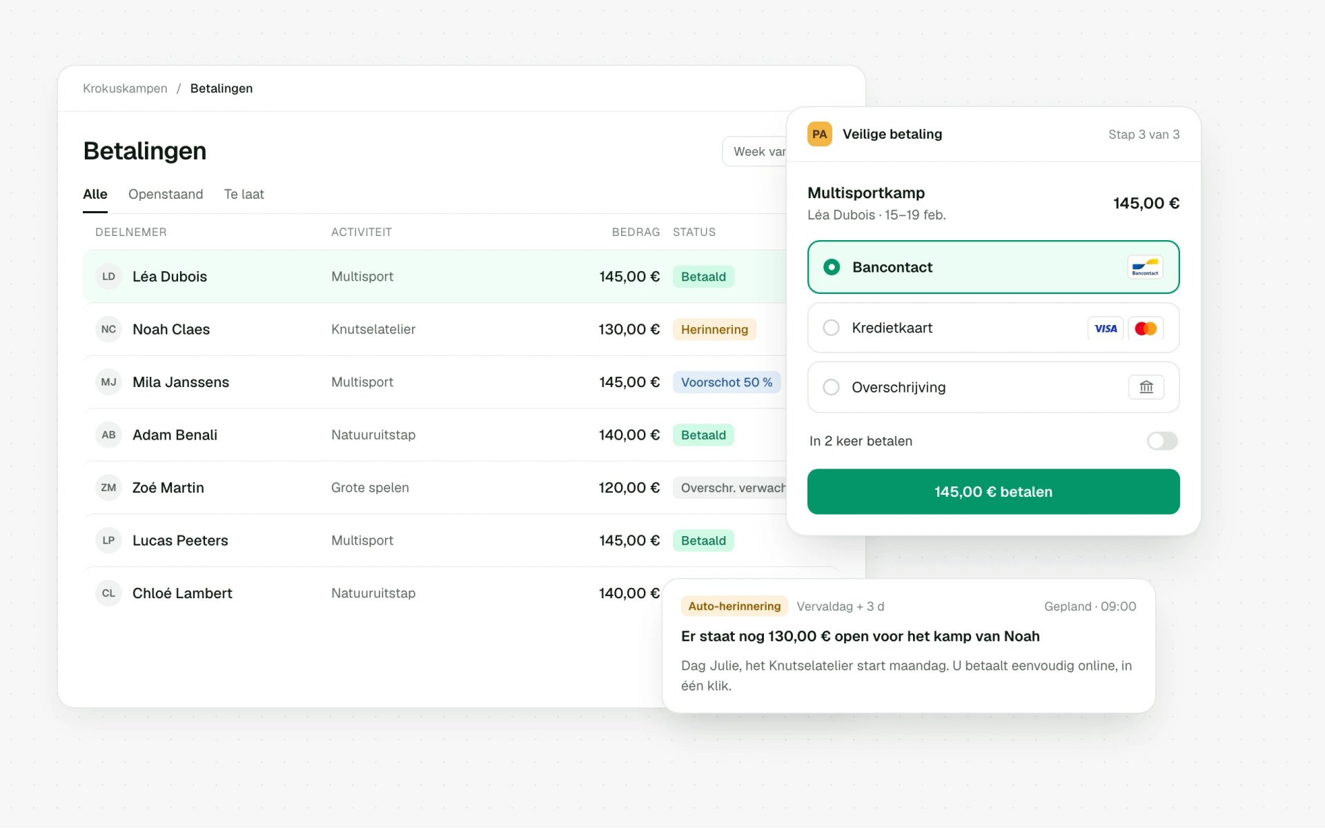Go to Krokuskampen breadcrumb link
The width and height of the screenshot is (1325, 828).
[x=125, y=88]
